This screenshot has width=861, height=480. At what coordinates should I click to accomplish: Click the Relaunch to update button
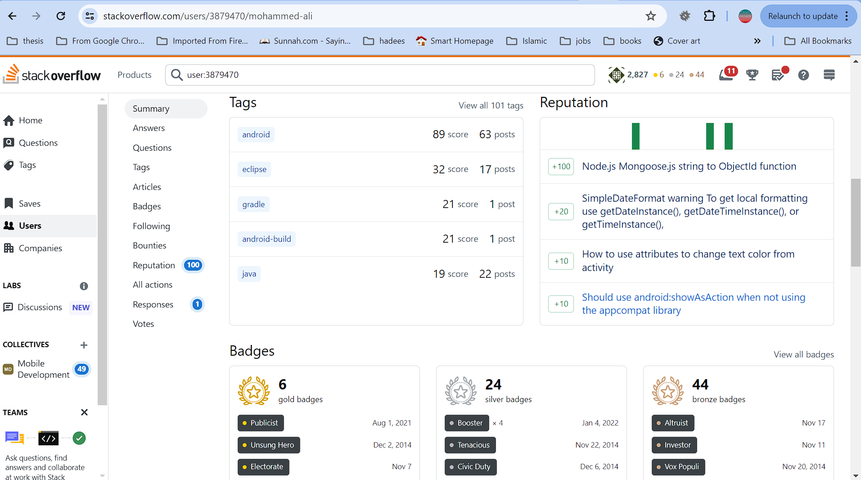(x=803, y=16)
